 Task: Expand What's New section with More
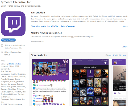(124, 47)
